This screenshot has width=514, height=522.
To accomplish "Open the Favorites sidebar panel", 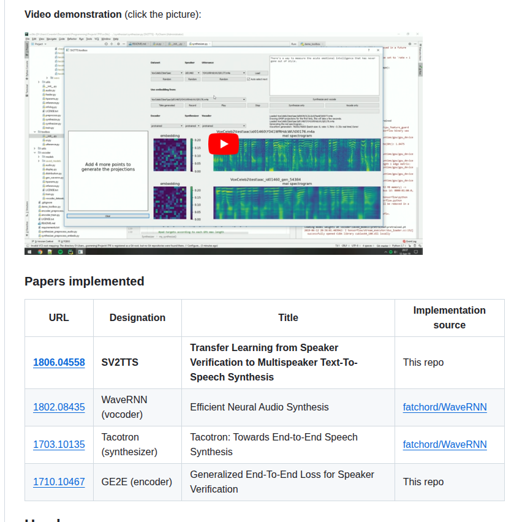I will tap(26, 229).
